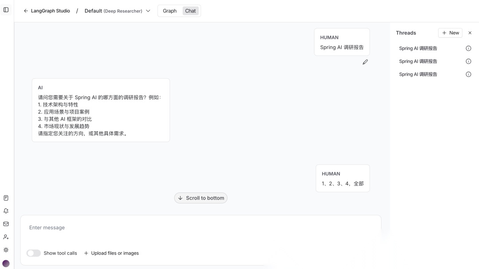Select the Chat tab
Viewport: 479px width, 269px height.
coord(190,11)
